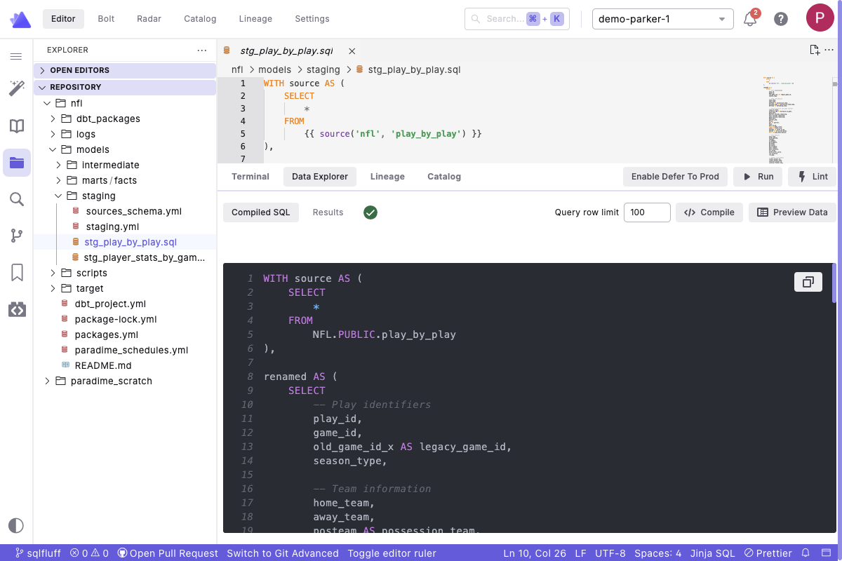Open the demo-parker-1 workspace dropdown
842x561 pixels.
tap(662, 19)
